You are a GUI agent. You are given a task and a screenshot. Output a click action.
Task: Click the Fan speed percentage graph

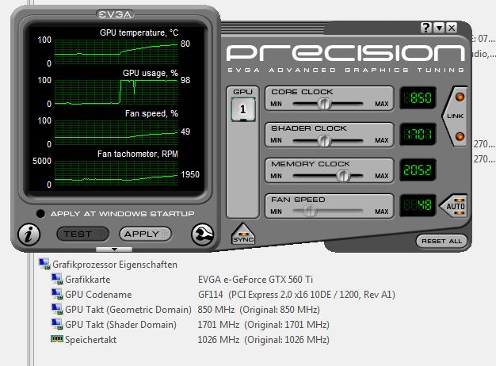click(x=116, y=132)
